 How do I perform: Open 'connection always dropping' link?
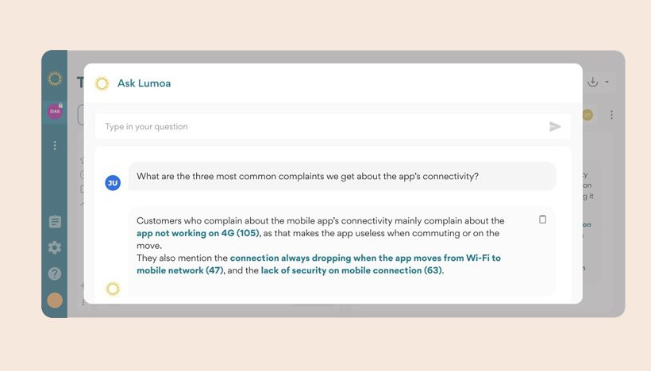coord(319,264)
